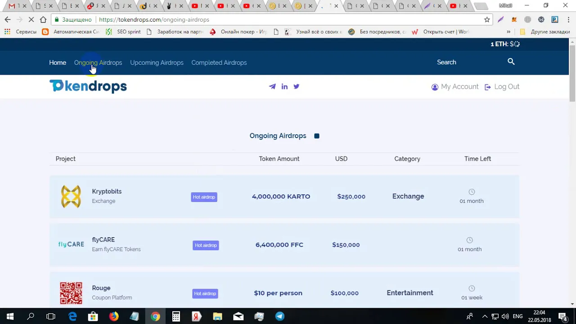Open the Calculator taskbar icon
Screen dimensions: 576x324
tap(176, 316)
